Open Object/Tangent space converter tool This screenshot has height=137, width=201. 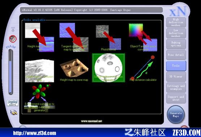point(143,37)
